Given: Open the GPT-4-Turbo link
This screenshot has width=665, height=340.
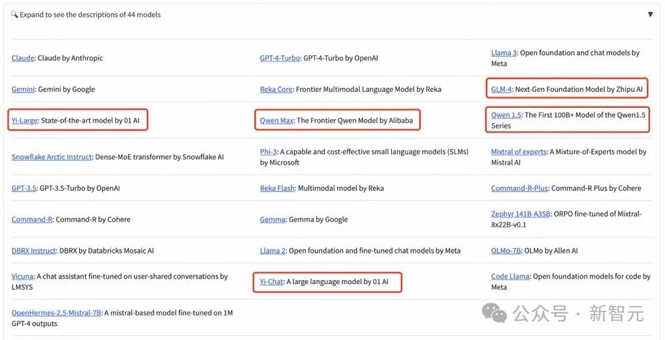Looking at the screenshot, I should 279,58.
